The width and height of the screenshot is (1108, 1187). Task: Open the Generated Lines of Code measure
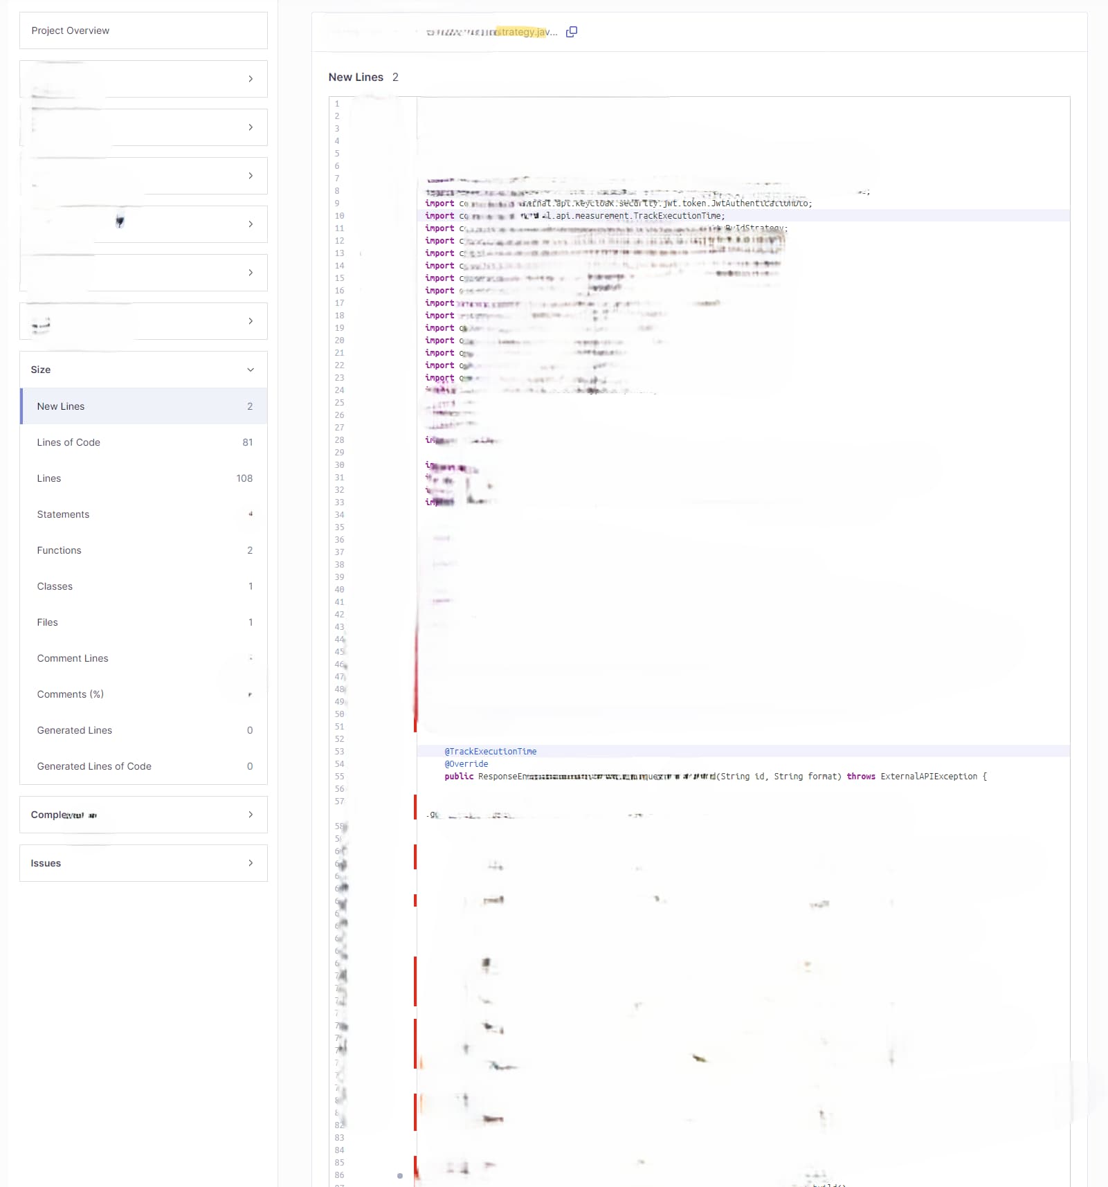point(143,766)
